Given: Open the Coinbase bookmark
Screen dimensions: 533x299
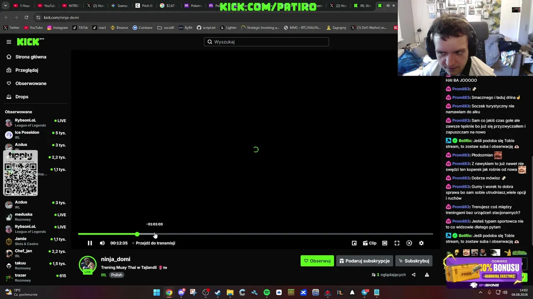Looking at the screenshot, I should 142,28.
